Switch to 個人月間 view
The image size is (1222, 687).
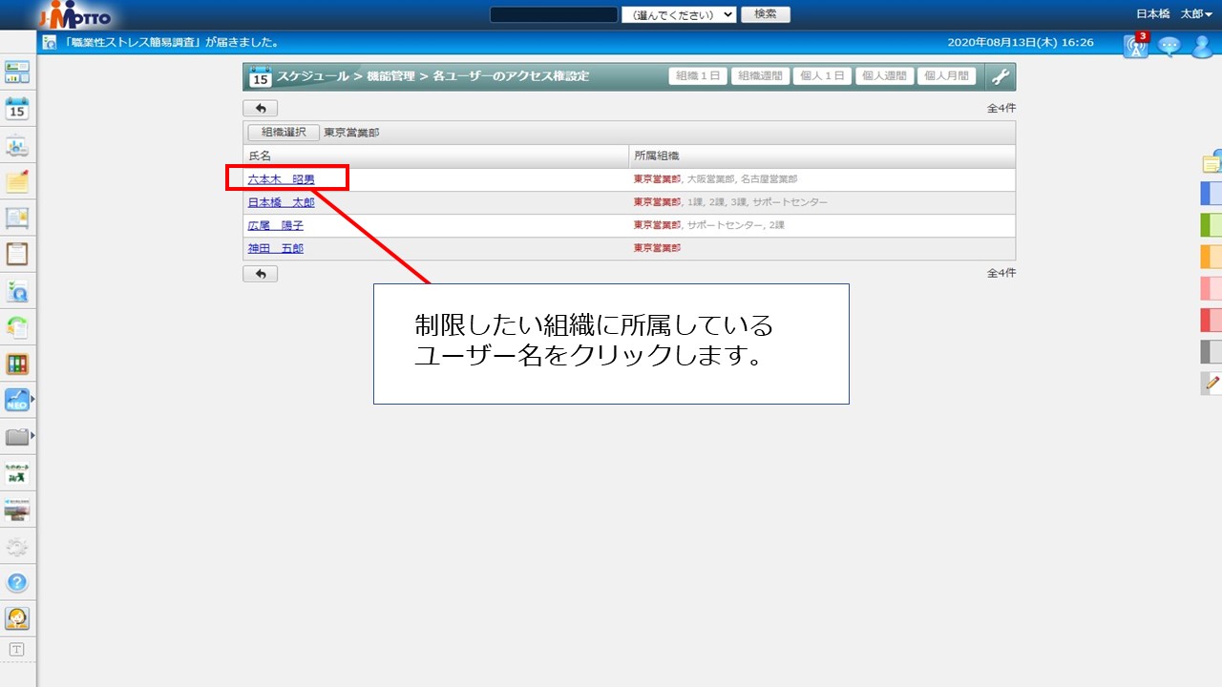click(946, 76)
